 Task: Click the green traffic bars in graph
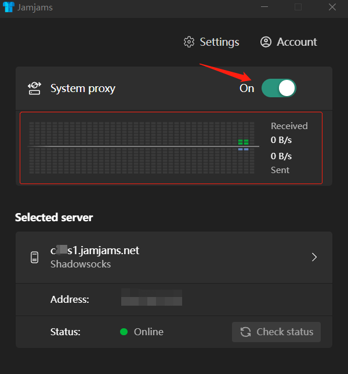(x=244, y=142)
